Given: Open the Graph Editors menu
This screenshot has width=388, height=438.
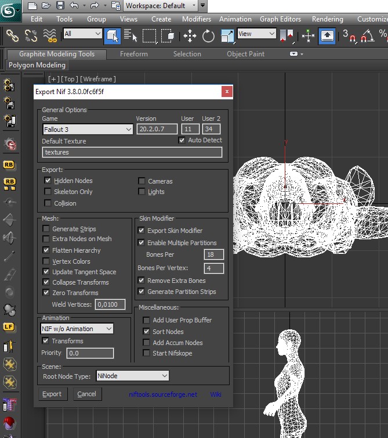Looking at the screenshot, I should coord(280,19).
